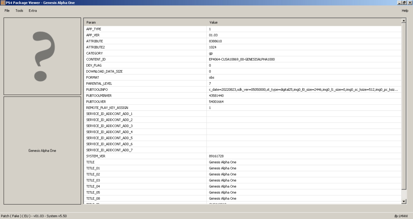
Task: Select the PUBTOOLINFO param
Action: (145, 89)
